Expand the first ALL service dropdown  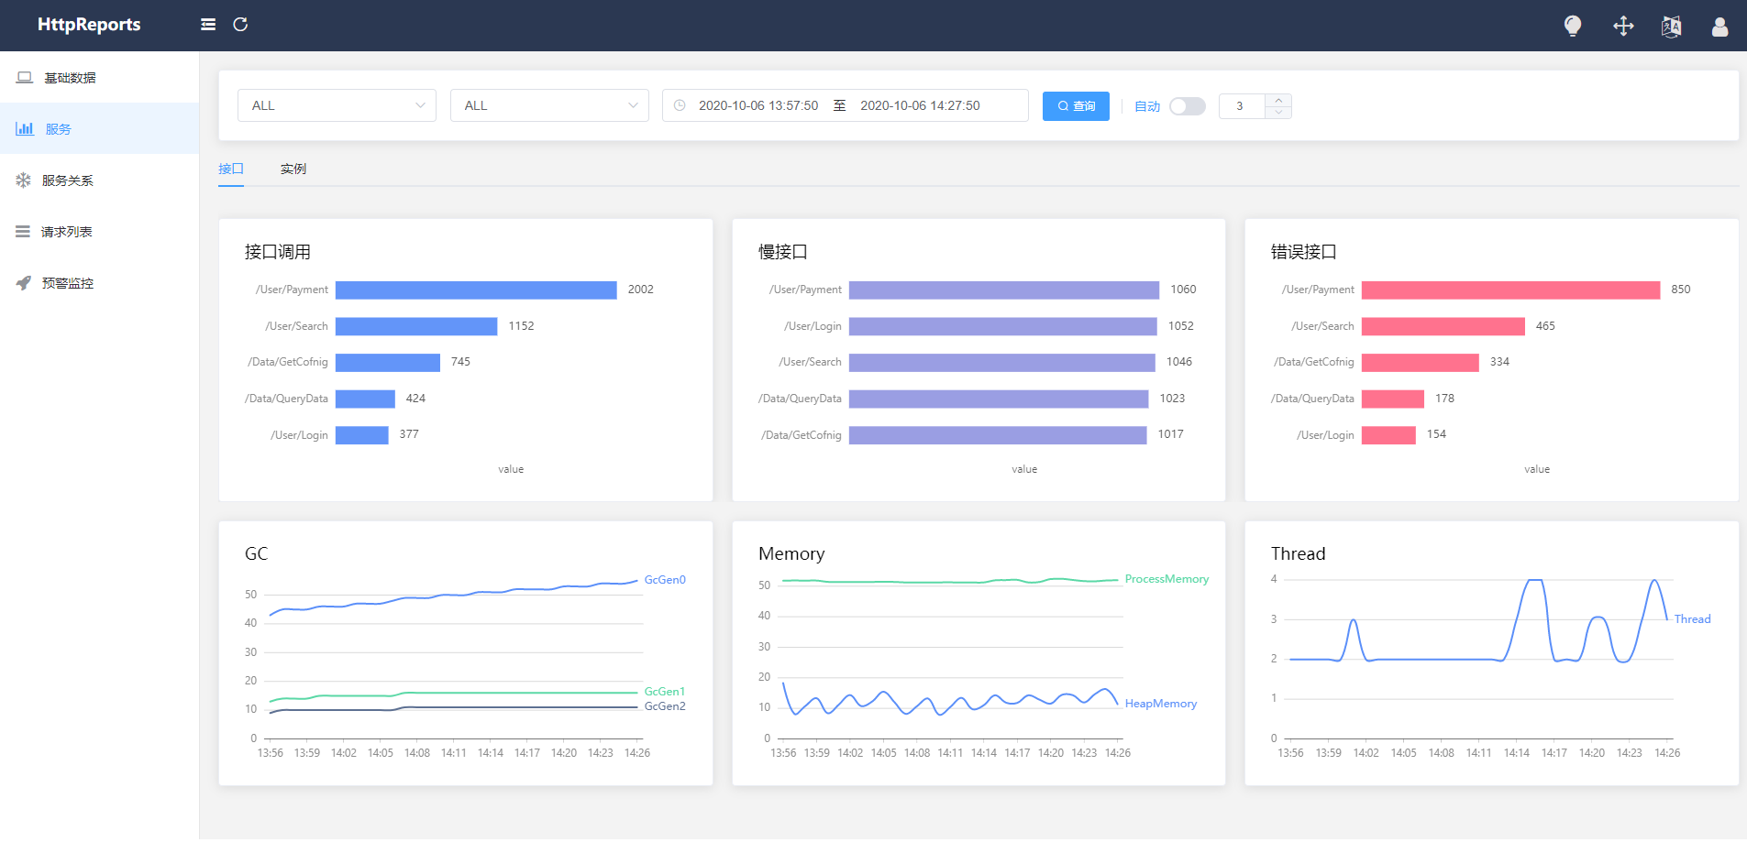[337, 105]
